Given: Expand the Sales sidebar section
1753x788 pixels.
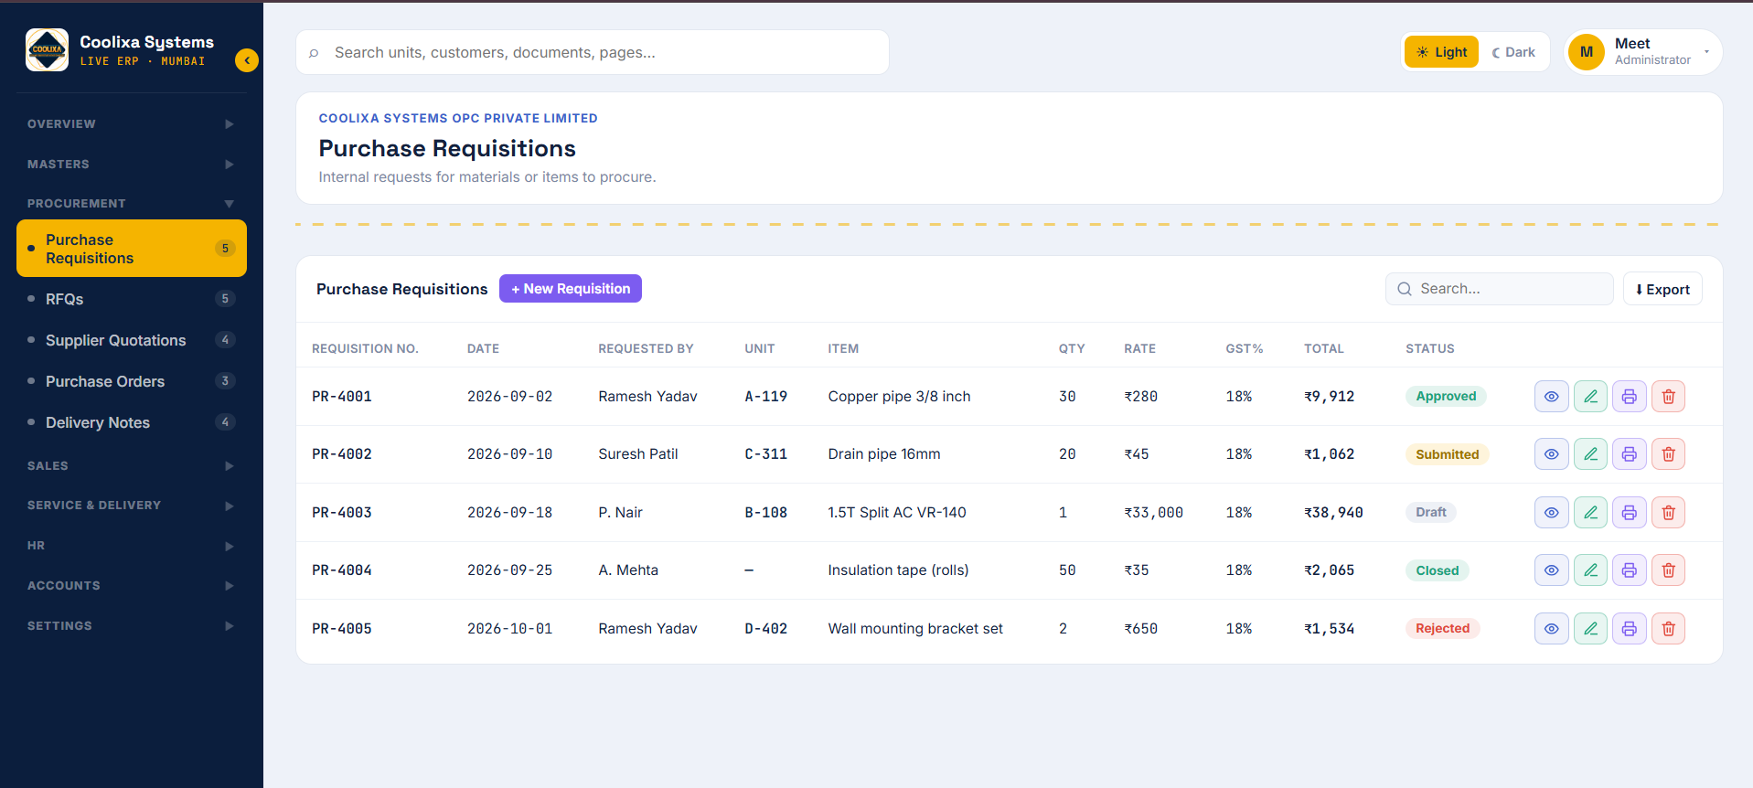Looking at the screenshot, I should pyautogui.click(x=132, y=466).
